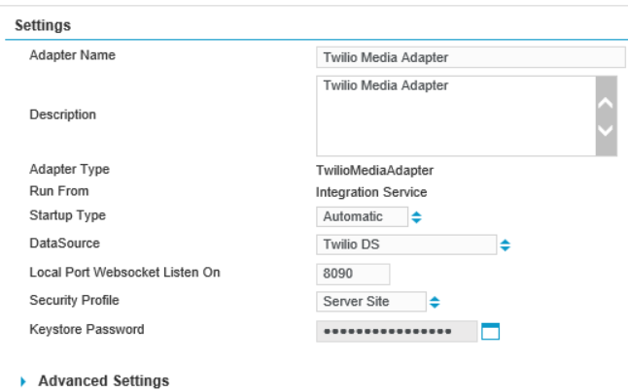
Task: Open the Keystore Password editor window icon
Action: click(490, 331)
